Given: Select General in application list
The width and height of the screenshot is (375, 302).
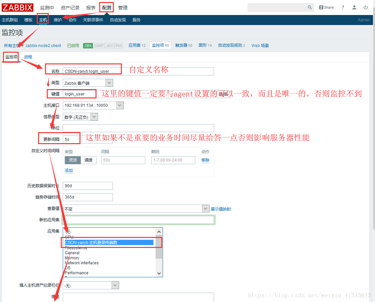Looking at the screenshot, I should pos(72,253).
